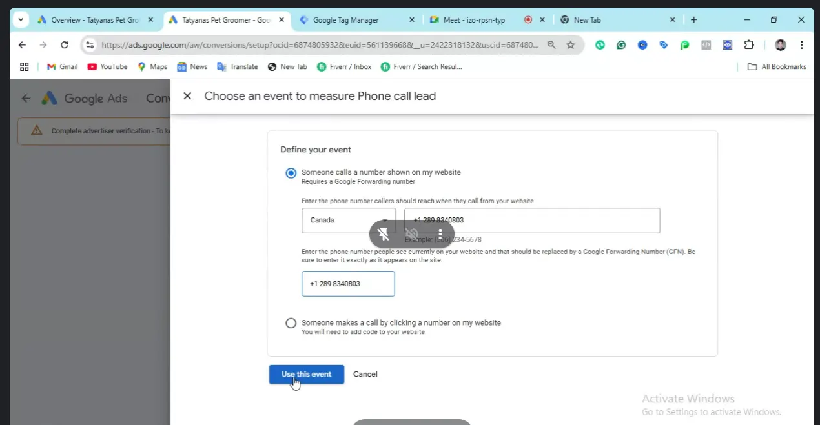Image resolution: width=820 pixels, height=425 pixels.
Task: Click the browser forward arrow
Action: (43, 45)
